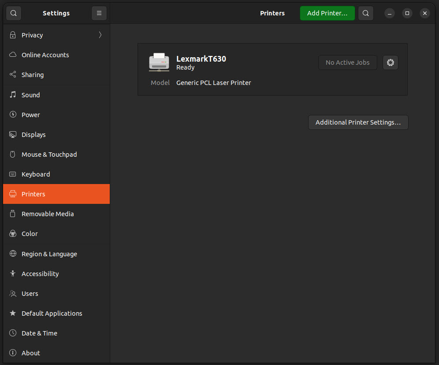Image resolution: width=439 pixels, height=365 pixels.
Task: Click the Power icon in sidebar
Action: [13, 115]
